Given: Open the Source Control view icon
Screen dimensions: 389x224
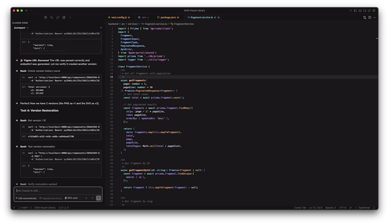Looking at the screenshot, I should 58,17.
